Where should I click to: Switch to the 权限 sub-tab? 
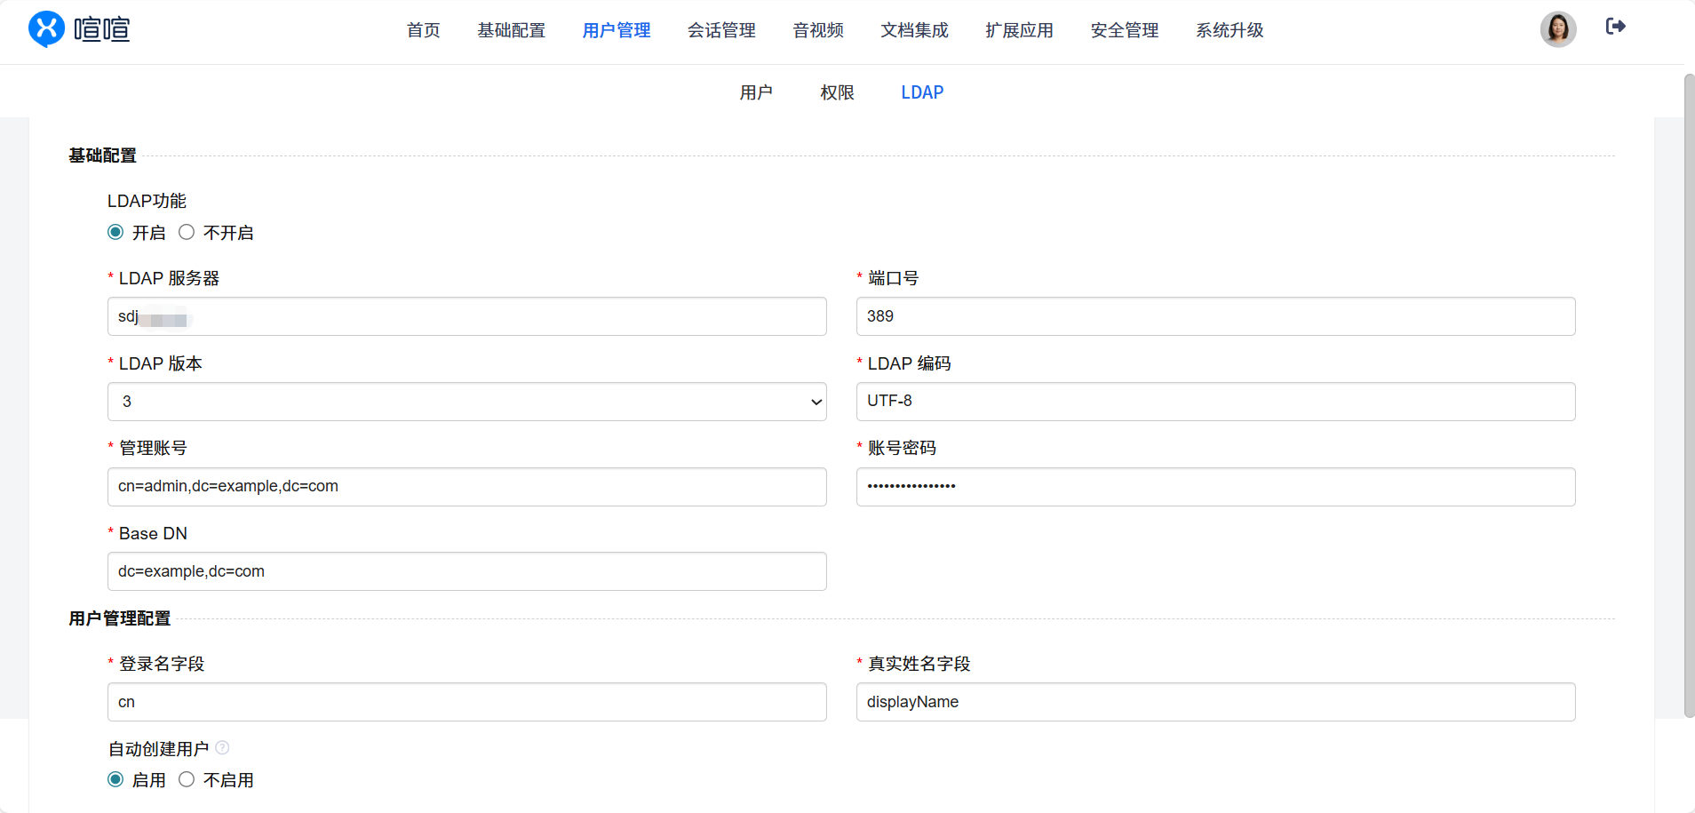tap(837, 92)
